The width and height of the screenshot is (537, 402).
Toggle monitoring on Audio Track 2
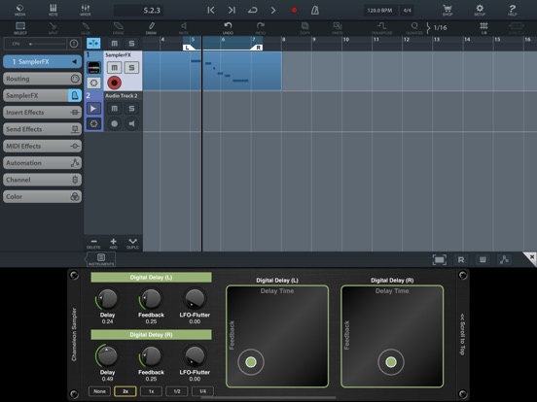[131, 123]
